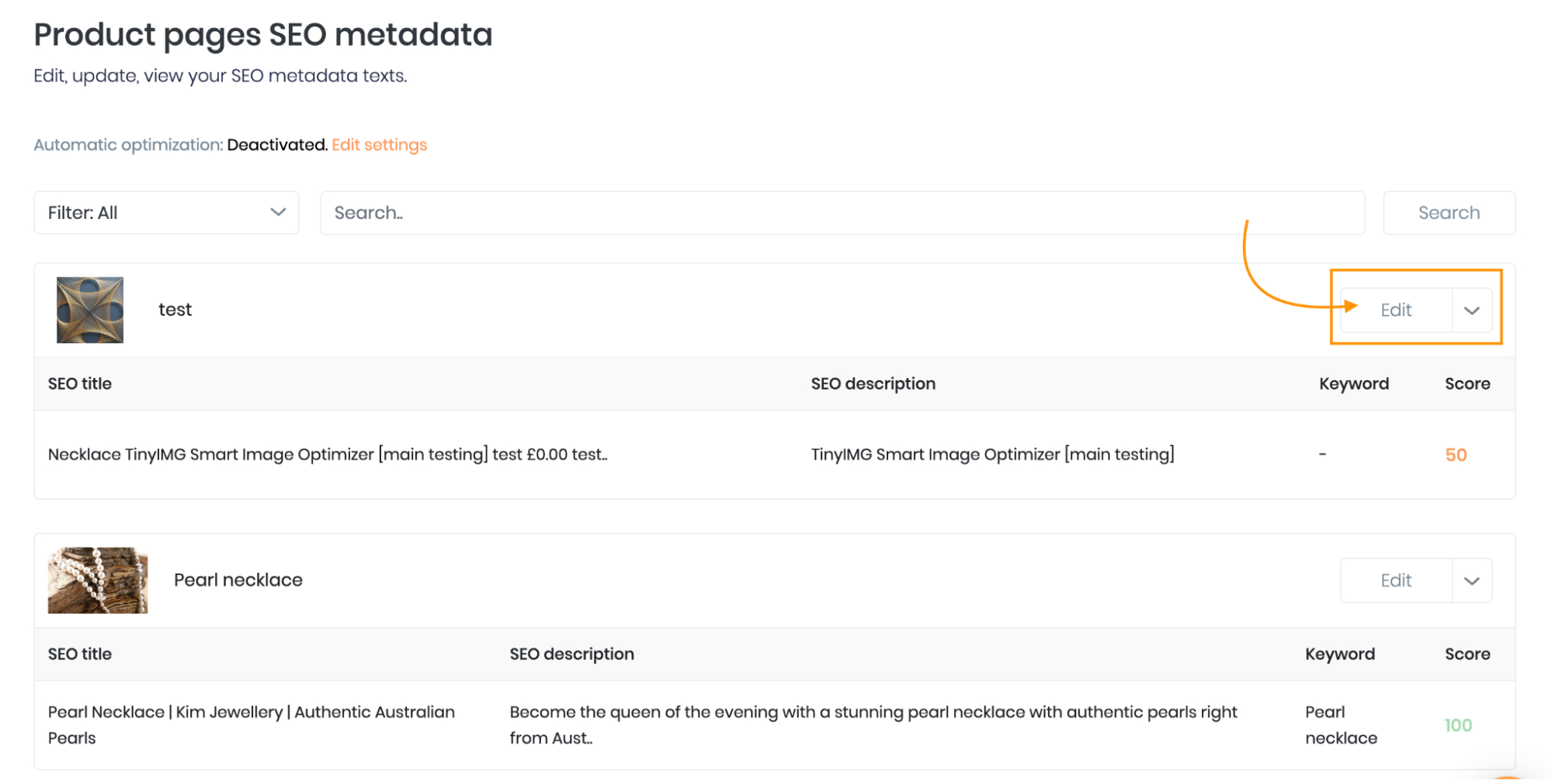Open Edit settings link
The width and height of the screenshot is (1552, 780).
coord(380,145)
